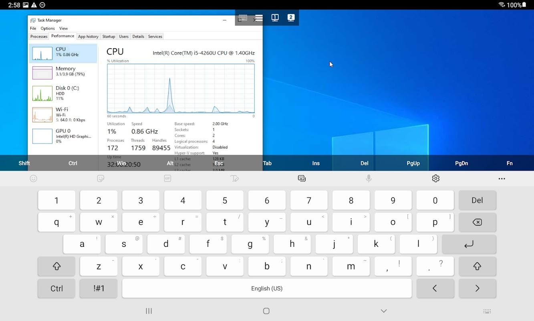This screenshot has width=534, height=321.
Task: Open the remote toolbar hamburger menu
Action: click(x=259, y=18)
